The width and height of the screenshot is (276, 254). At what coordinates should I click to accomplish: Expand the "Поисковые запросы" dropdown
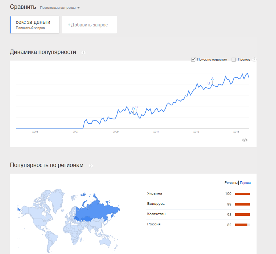(60, 8)
